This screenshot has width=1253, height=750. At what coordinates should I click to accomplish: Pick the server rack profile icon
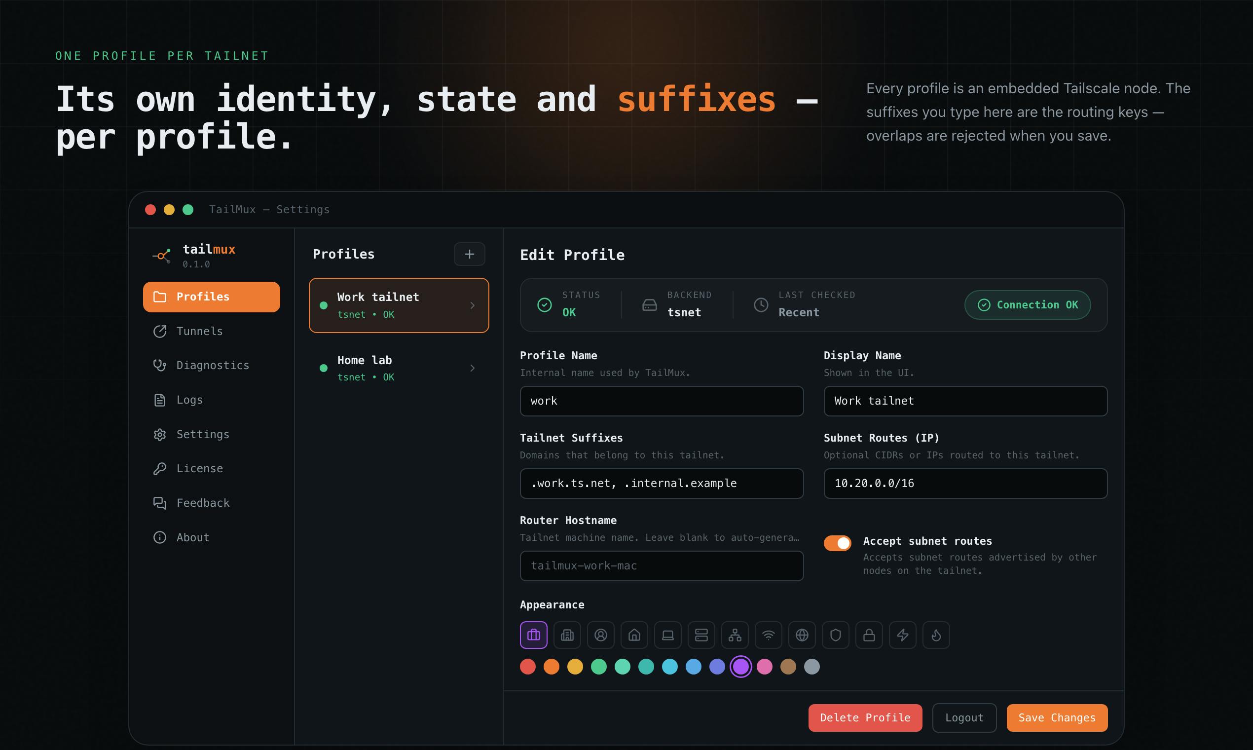[x=701, y=635]
